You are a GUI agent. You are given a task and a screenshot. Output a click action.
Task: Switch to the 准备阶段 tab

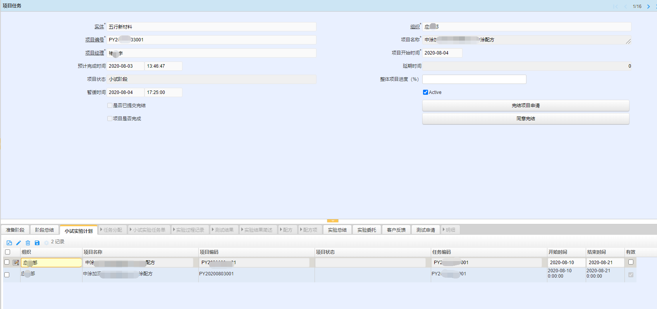[x=15, y=230]
